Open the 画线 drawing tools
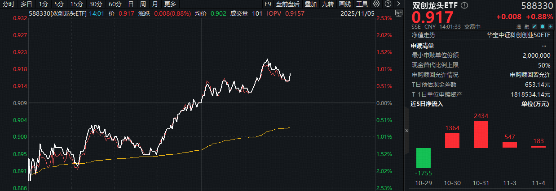The height and width of the screenshot is (191, 556). pos(344,4)
